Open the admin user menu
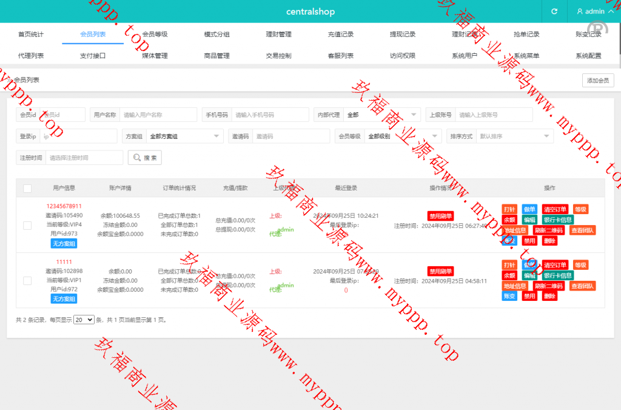This screenshot has width=621, height=410. [594, 12]
